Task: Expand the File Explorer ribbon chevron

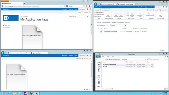Action: click(165, 56)
